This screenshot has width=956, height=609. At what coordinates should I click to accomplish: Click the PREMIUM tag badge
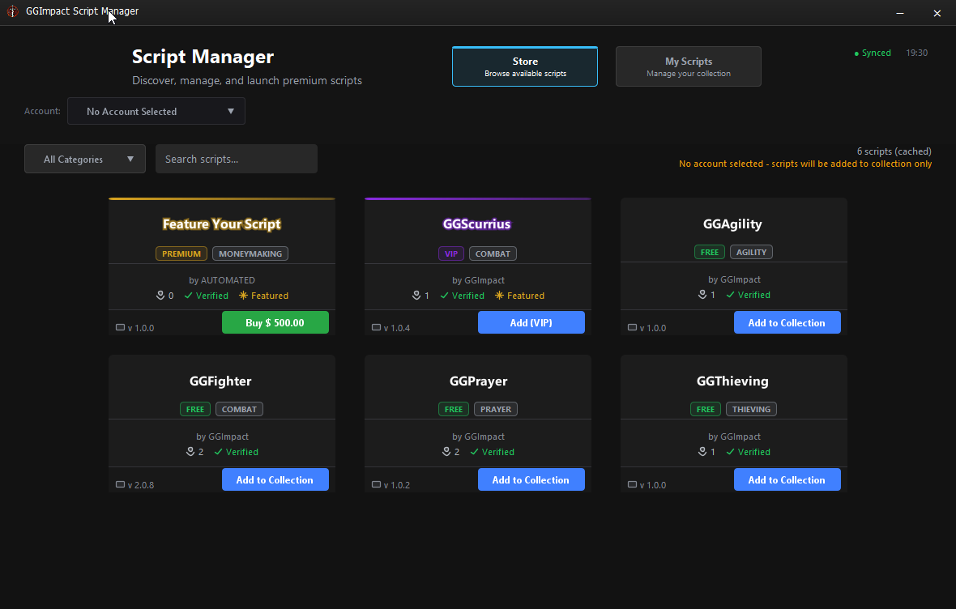click(x=181, y=253)
